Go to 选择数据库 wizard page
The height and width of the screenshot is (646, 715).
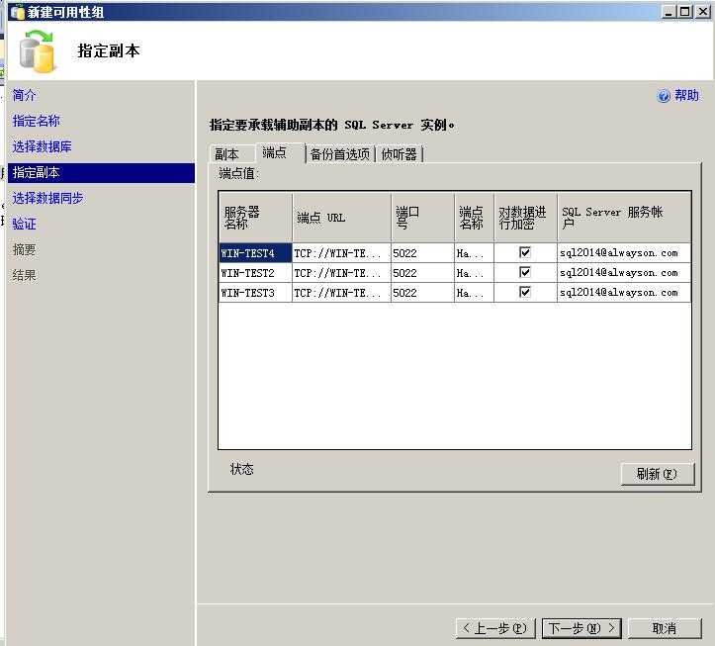click(42, 146)
